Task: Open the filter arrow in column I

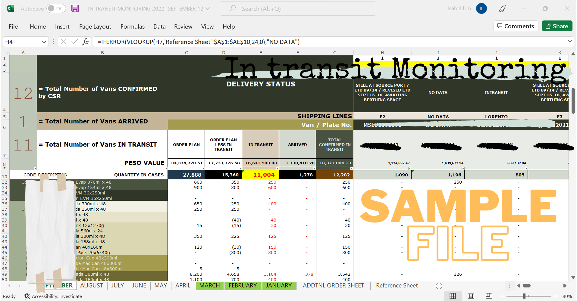Action: pyautogui.click(x=463, y=169)
